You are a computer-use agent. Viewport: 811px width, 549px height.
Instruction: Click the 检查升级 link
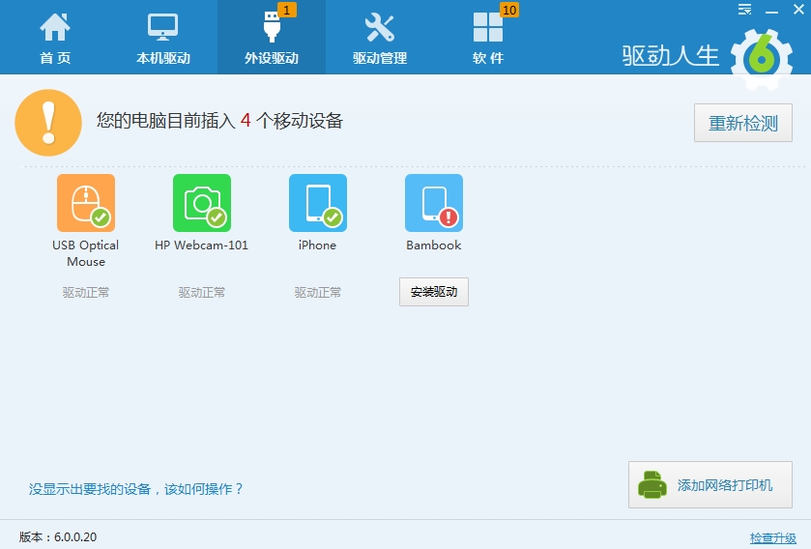[772, 538]
